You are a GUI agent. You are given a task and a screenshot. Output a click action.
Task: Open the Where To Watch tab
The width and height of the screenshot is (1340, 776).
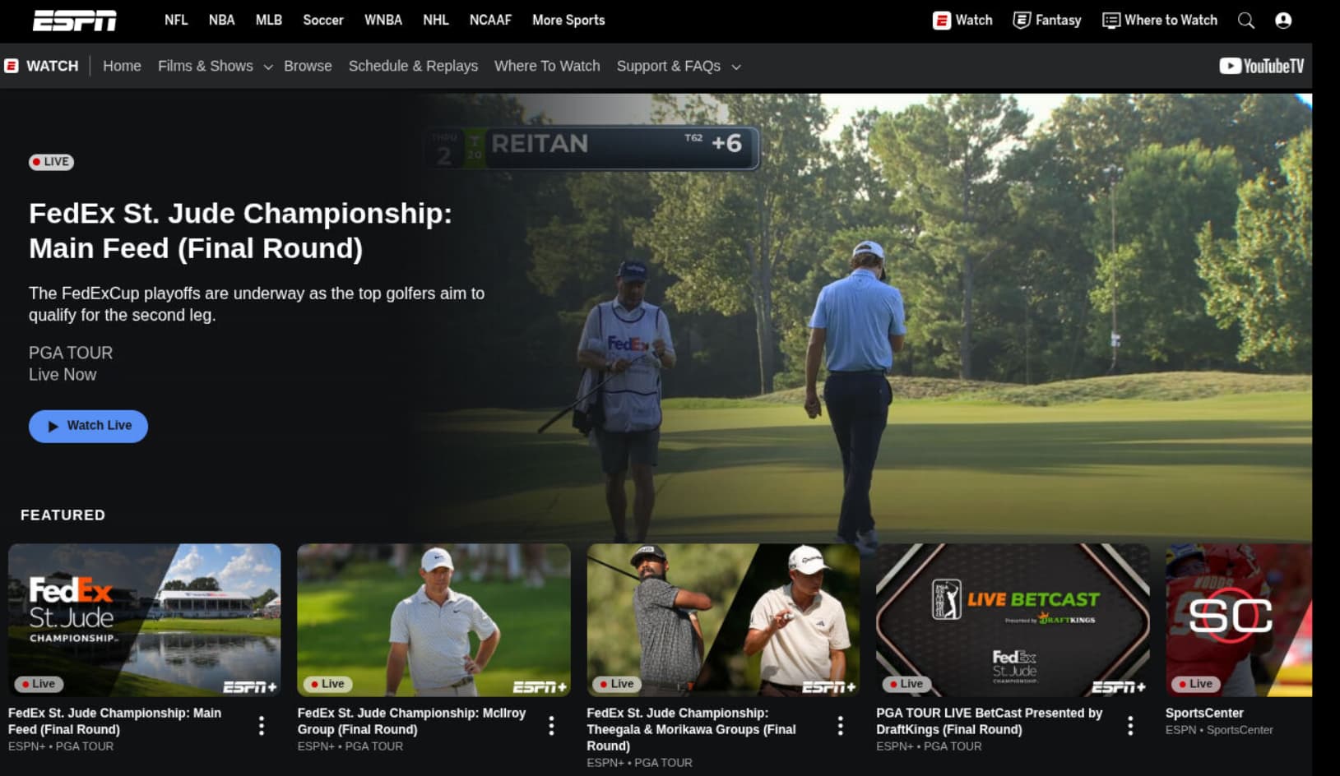pos(547,66)
